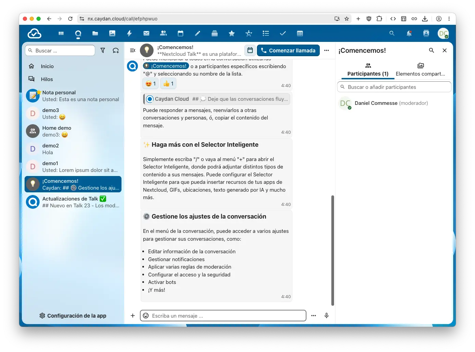Open the Contacts people icon in the top bar
This screenshot has width=475, height=352.
pos(163,33)
